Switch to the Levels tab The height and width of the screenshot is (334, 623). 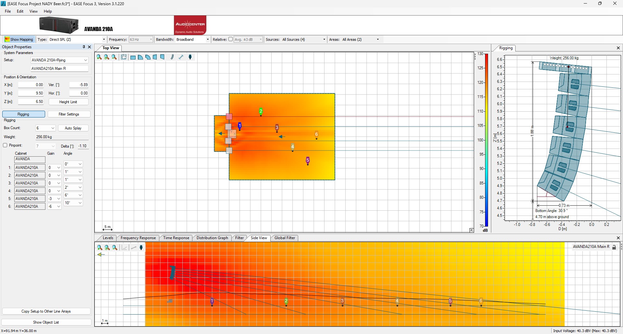pyautogui.click(x=108, y=238)
